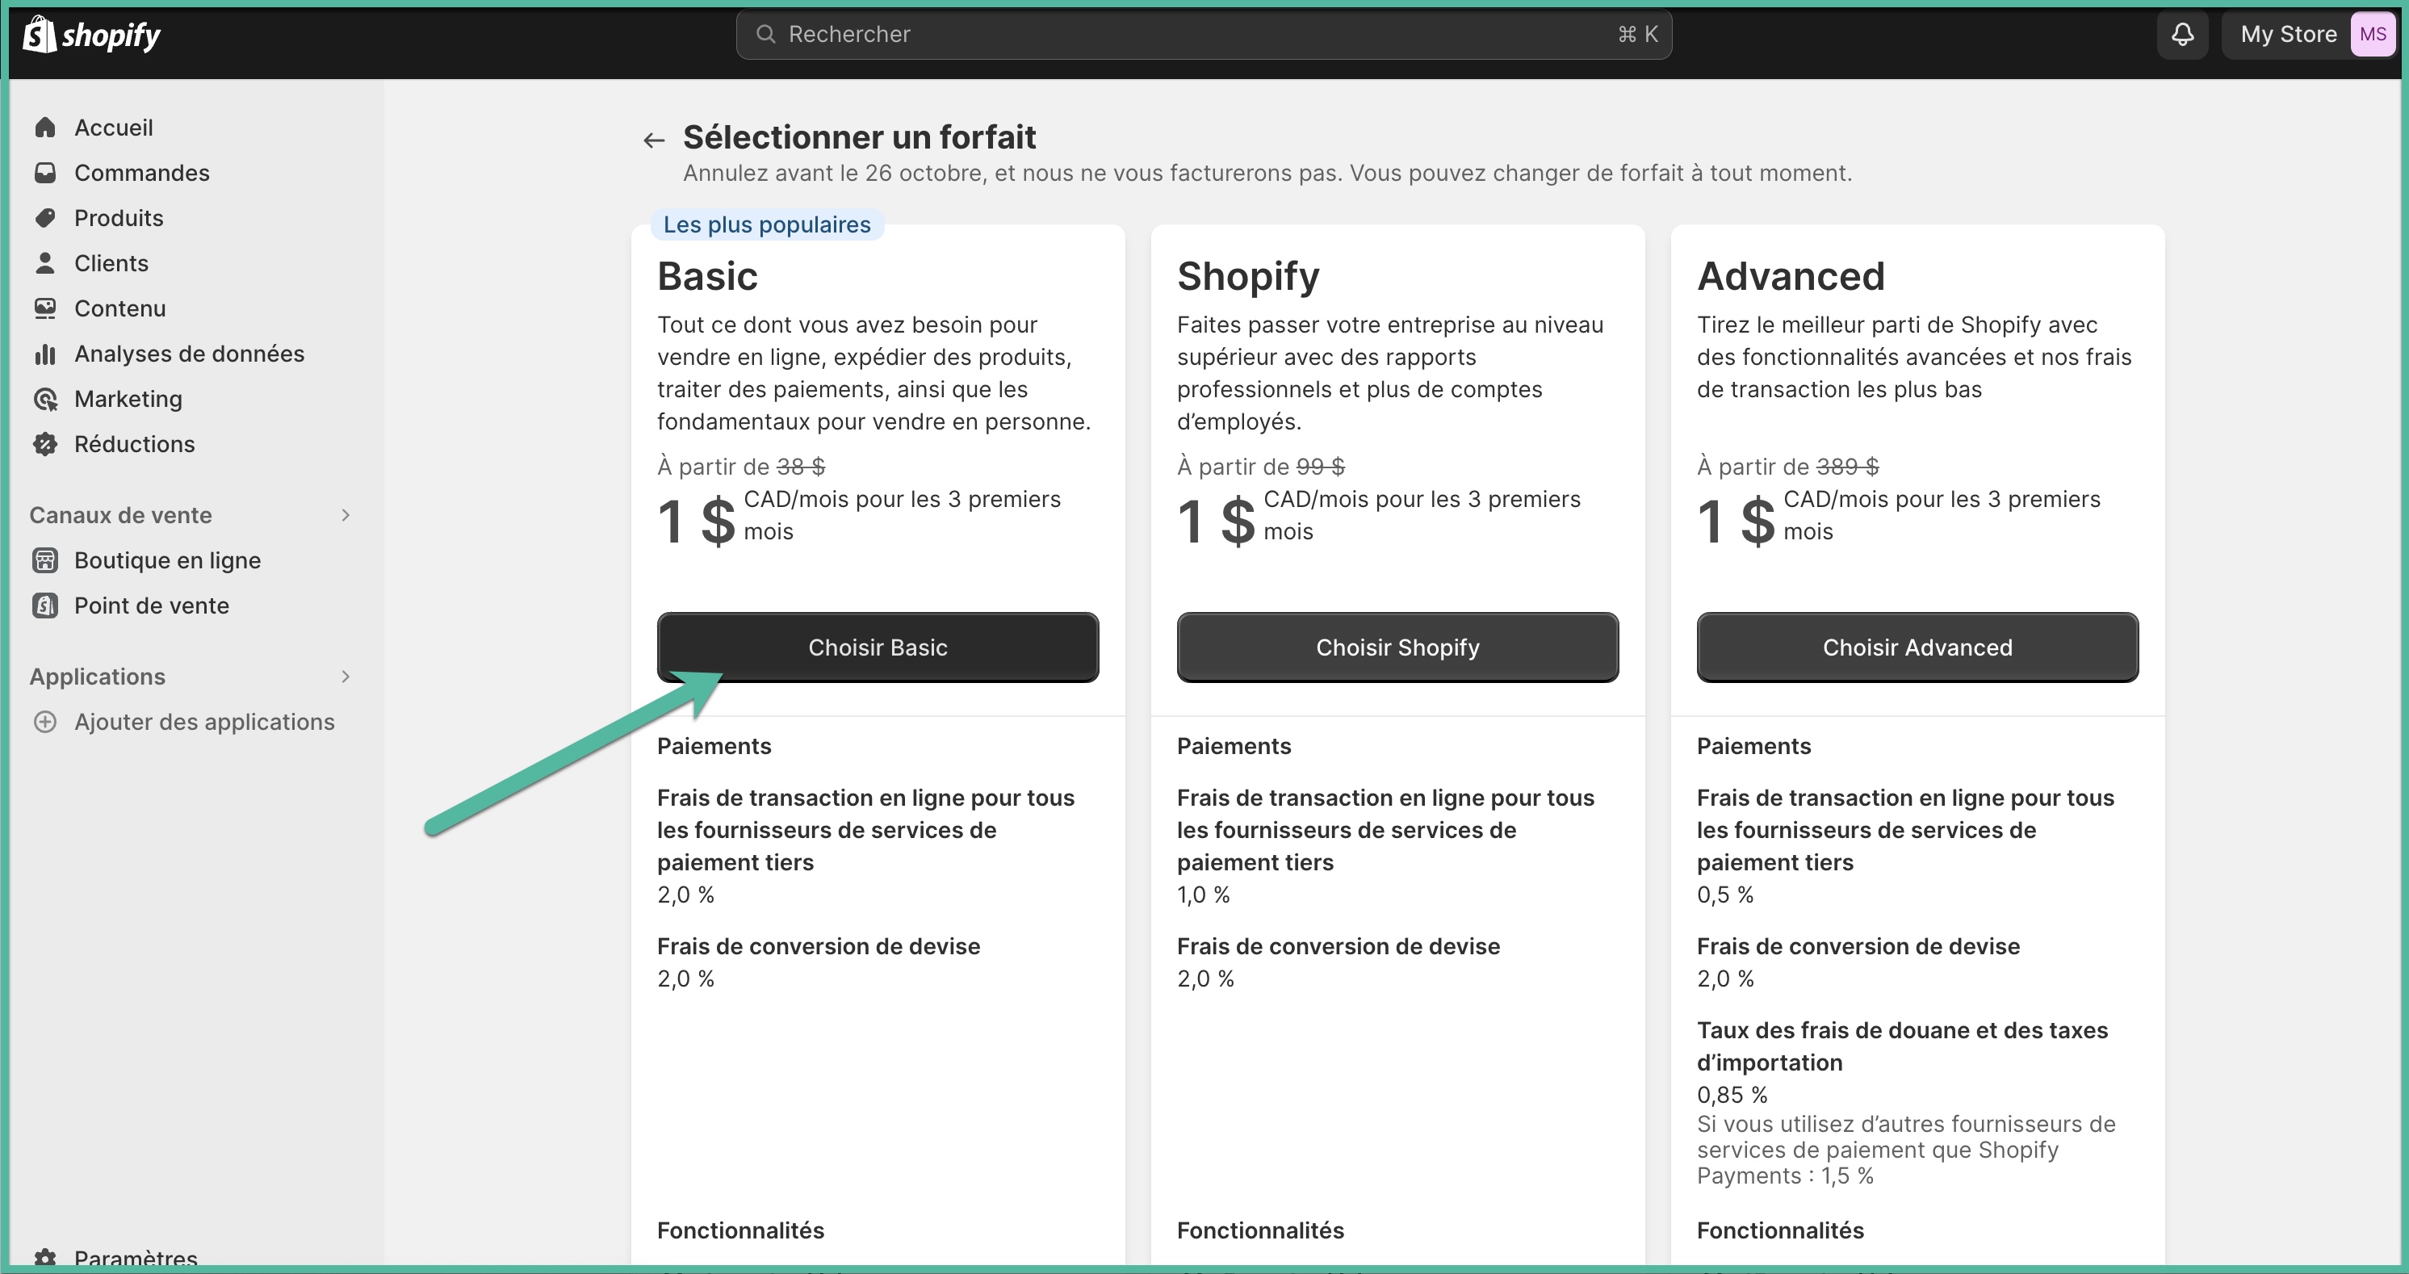Click the Shopify plan title
The image size is (2409, 1274).
tap(1247, 276)
